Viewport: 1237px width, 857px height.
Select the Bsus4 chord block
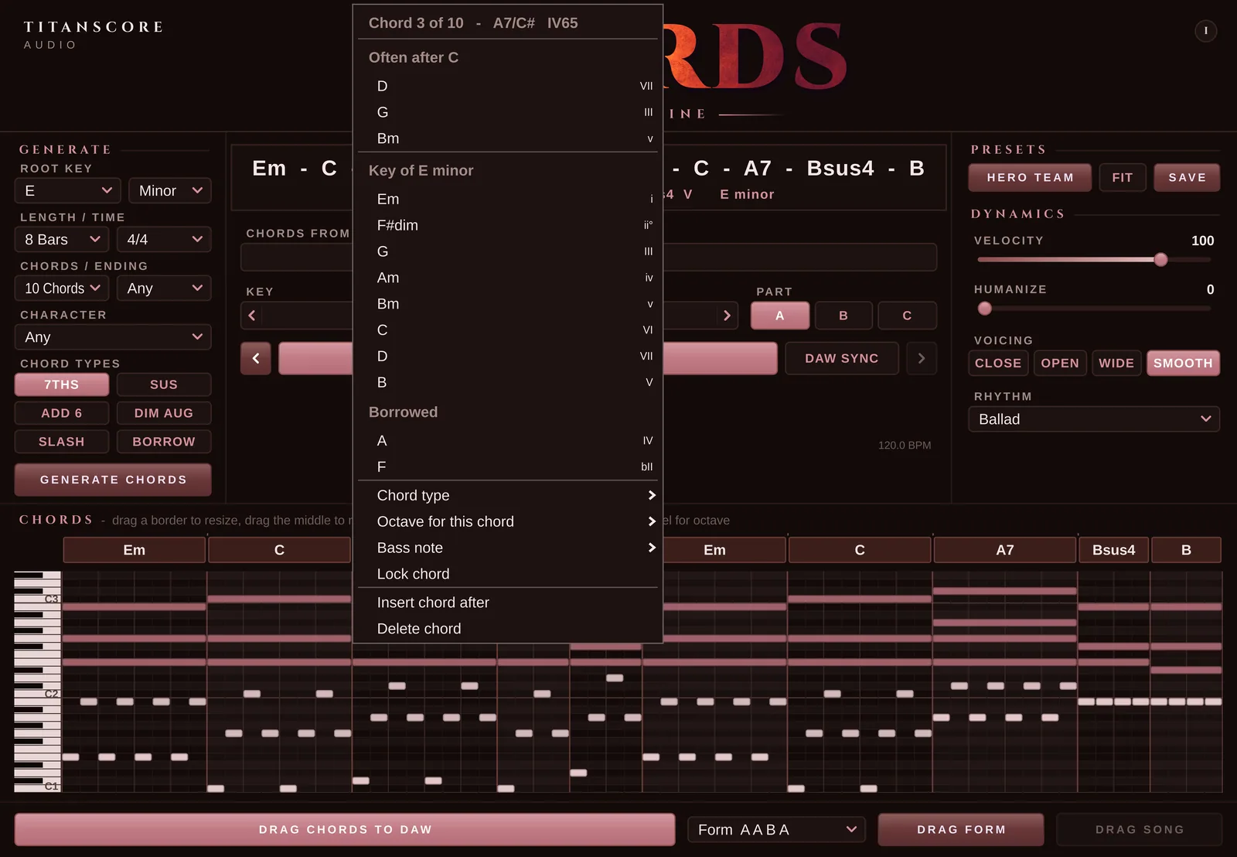1113,550
